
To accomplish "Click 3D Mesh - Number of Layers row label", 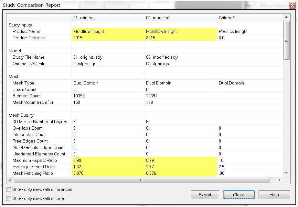I will coord(41,122).
